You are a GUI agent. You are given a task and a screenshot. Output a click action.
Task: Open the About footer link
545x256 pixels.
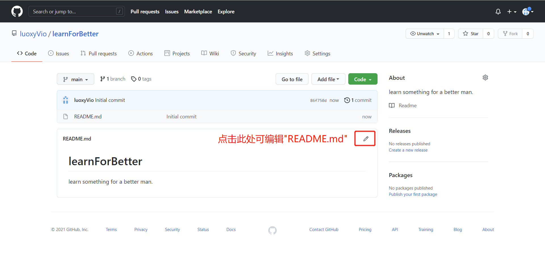pyautogui.click(x=488, y=230)
